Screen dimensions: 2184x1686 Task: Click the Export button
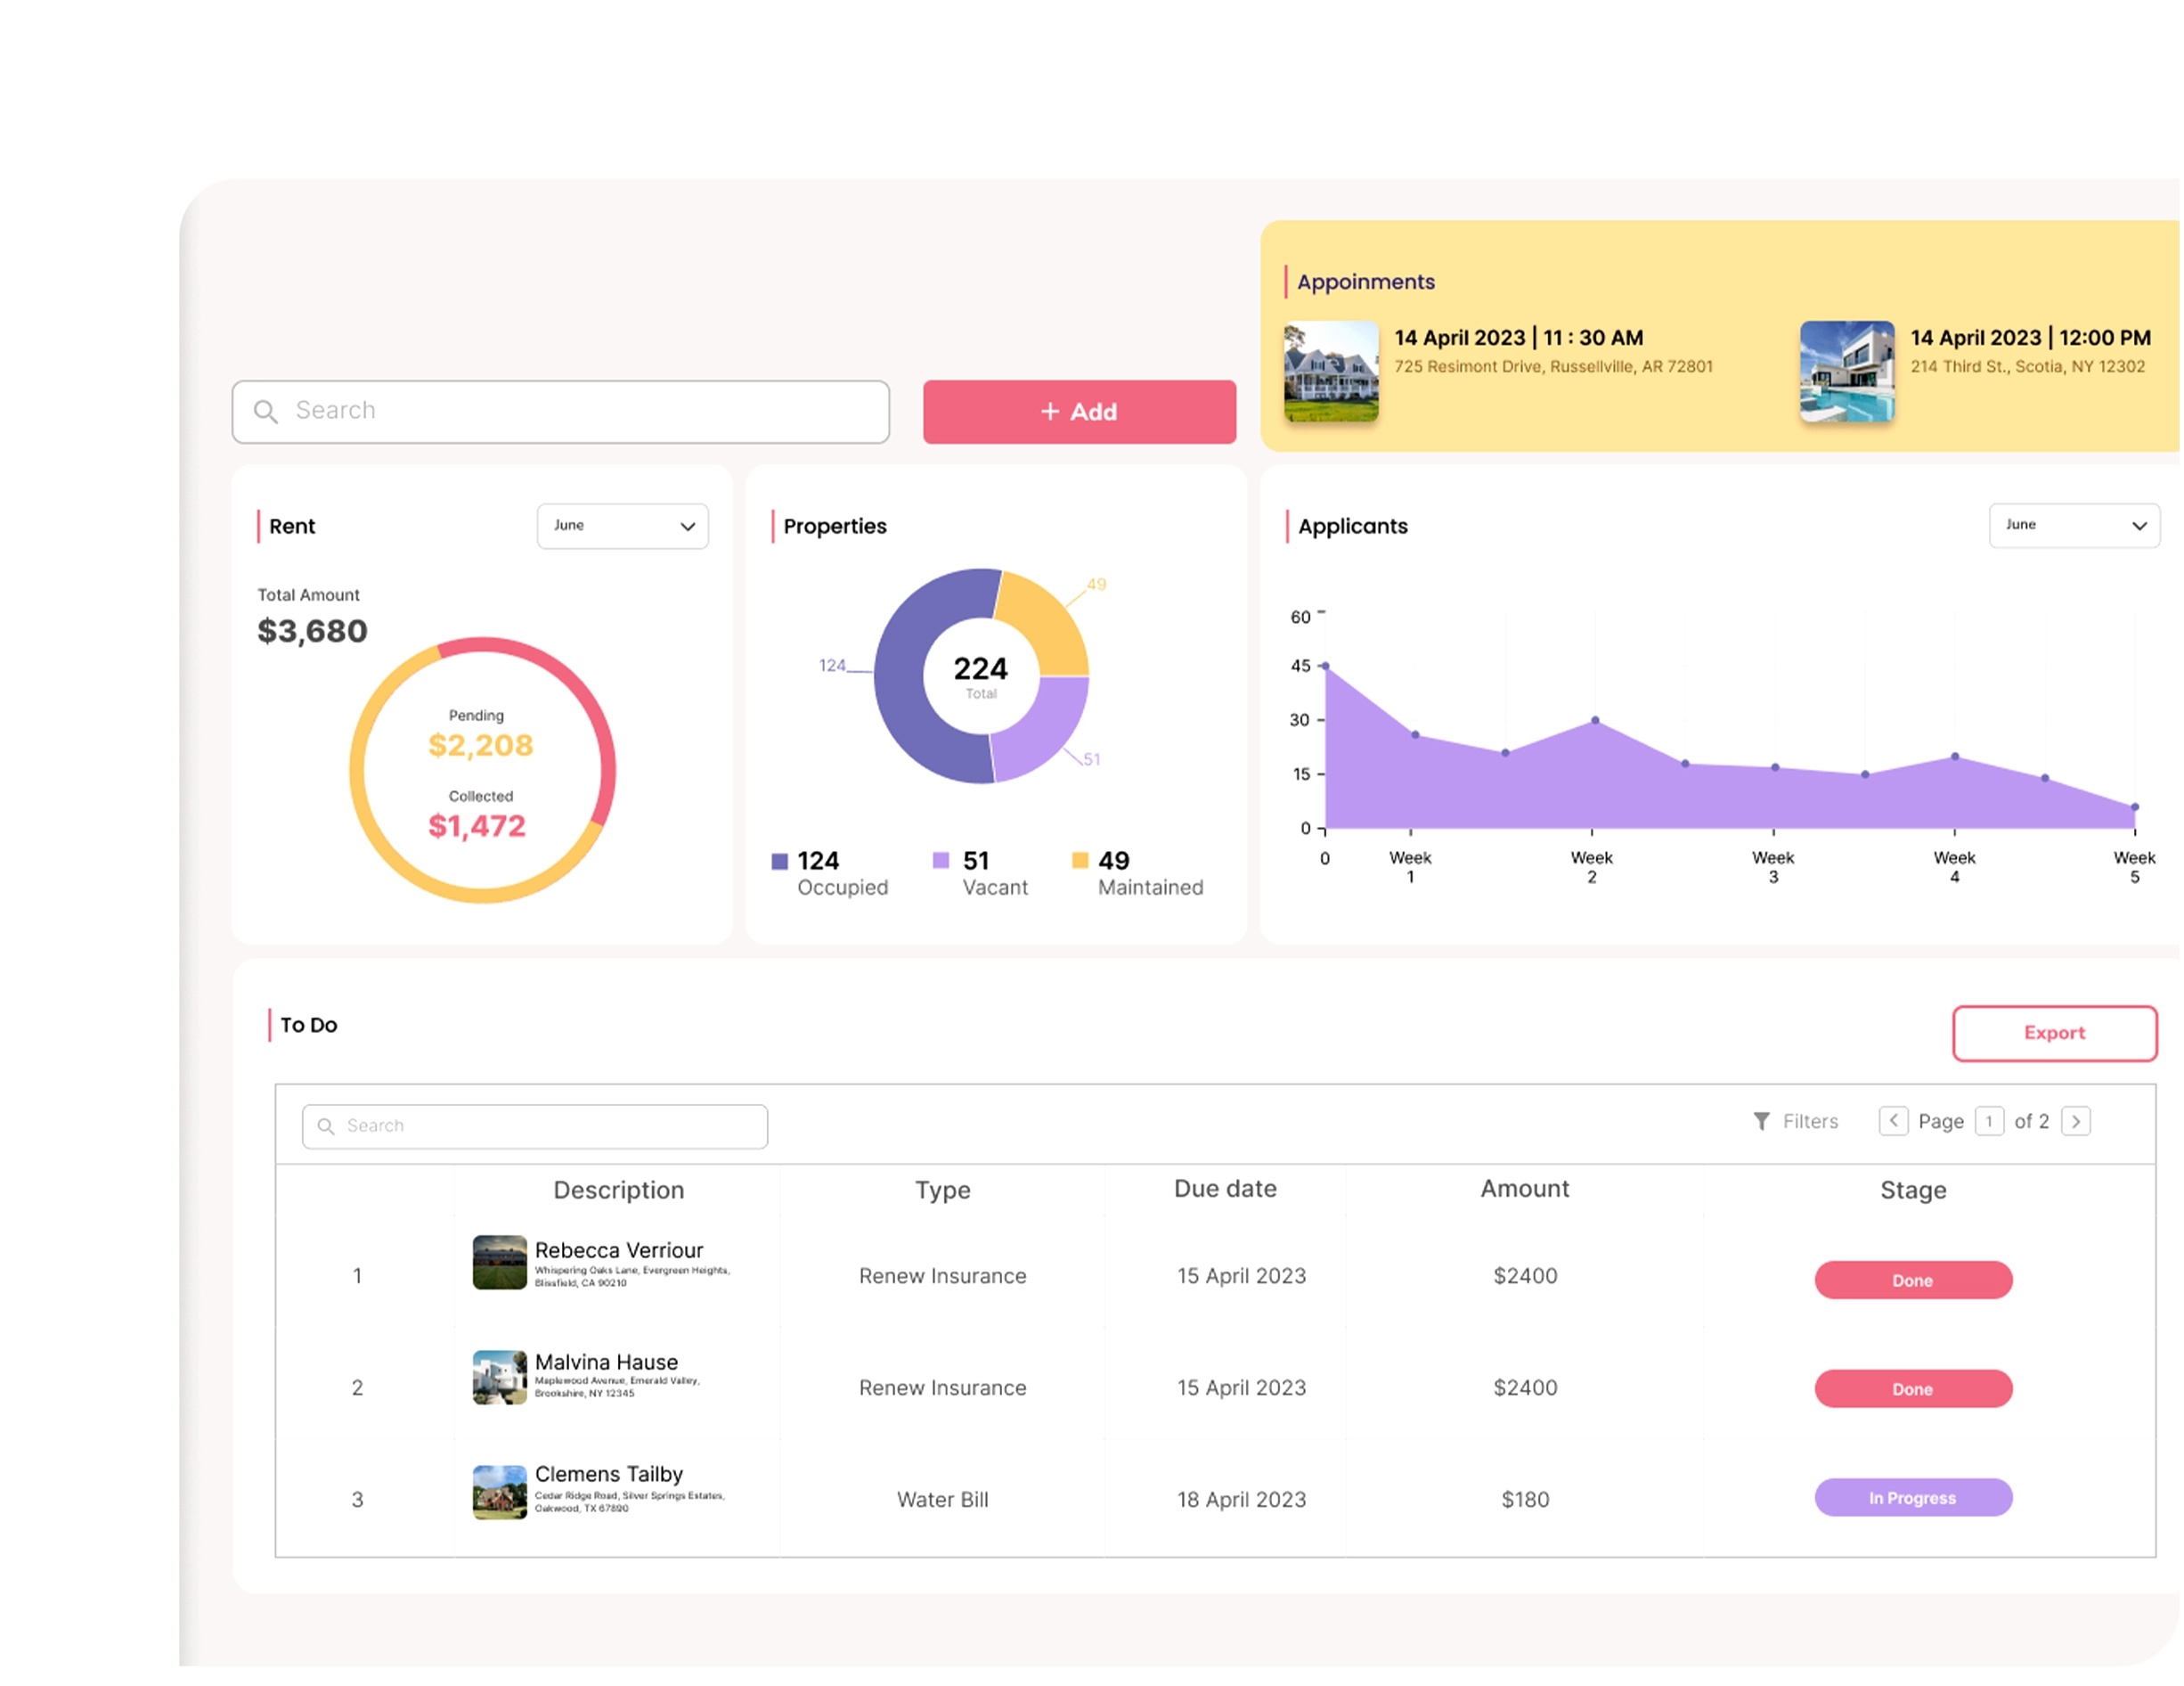pyautogui.click(x=2054, y=1033)
